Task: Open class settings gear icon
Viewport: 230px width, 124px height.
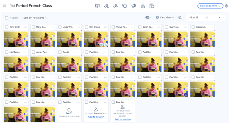Action: (x=227, y=6)
